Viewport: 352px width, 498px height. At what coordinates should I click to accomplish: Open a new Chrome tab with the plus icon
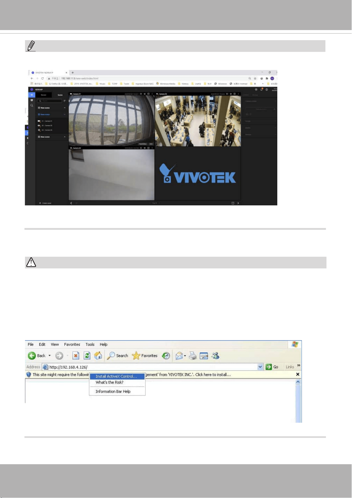[73, 73]
